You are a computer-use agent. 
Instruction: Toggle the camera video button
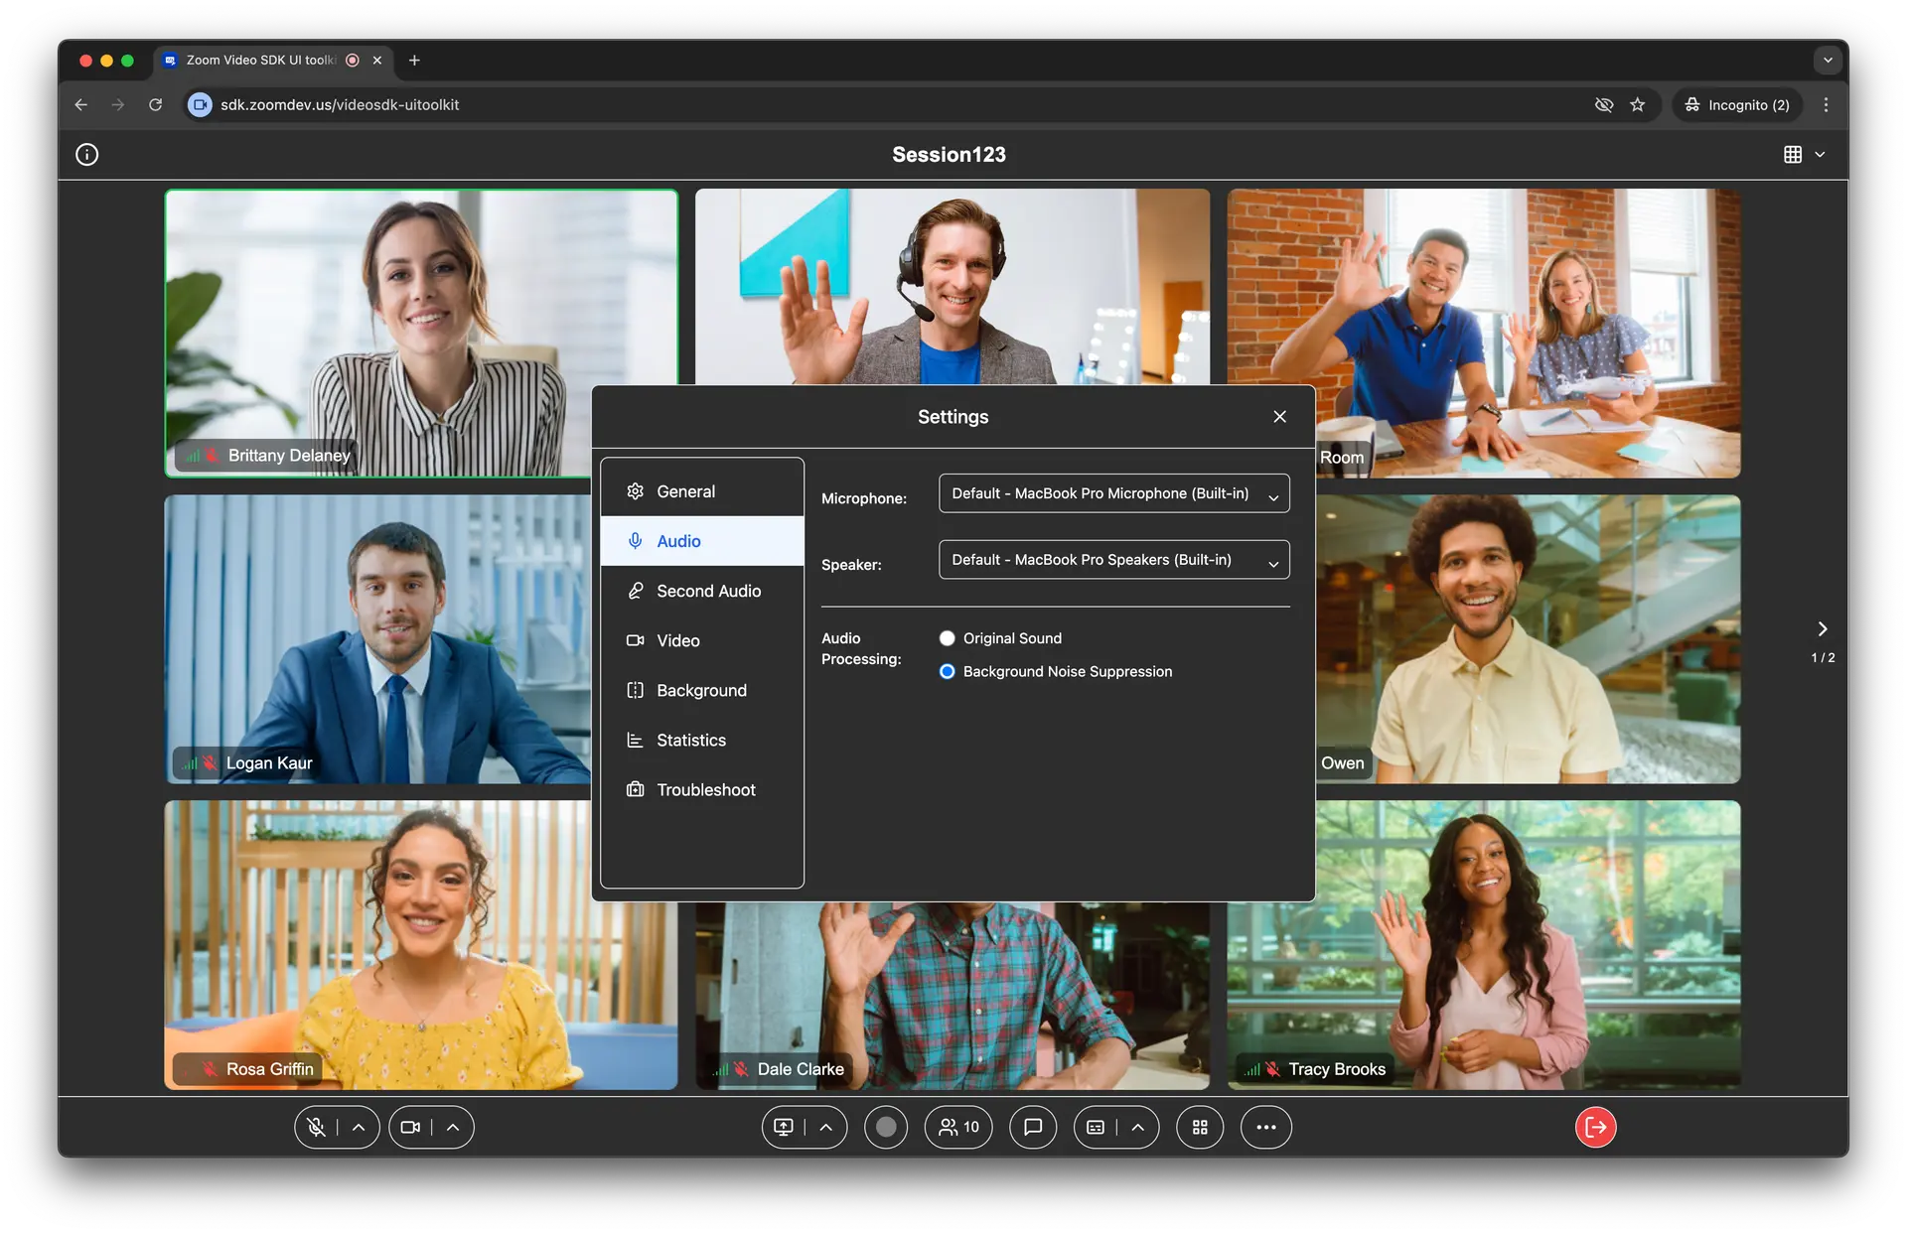point(410,1127)
